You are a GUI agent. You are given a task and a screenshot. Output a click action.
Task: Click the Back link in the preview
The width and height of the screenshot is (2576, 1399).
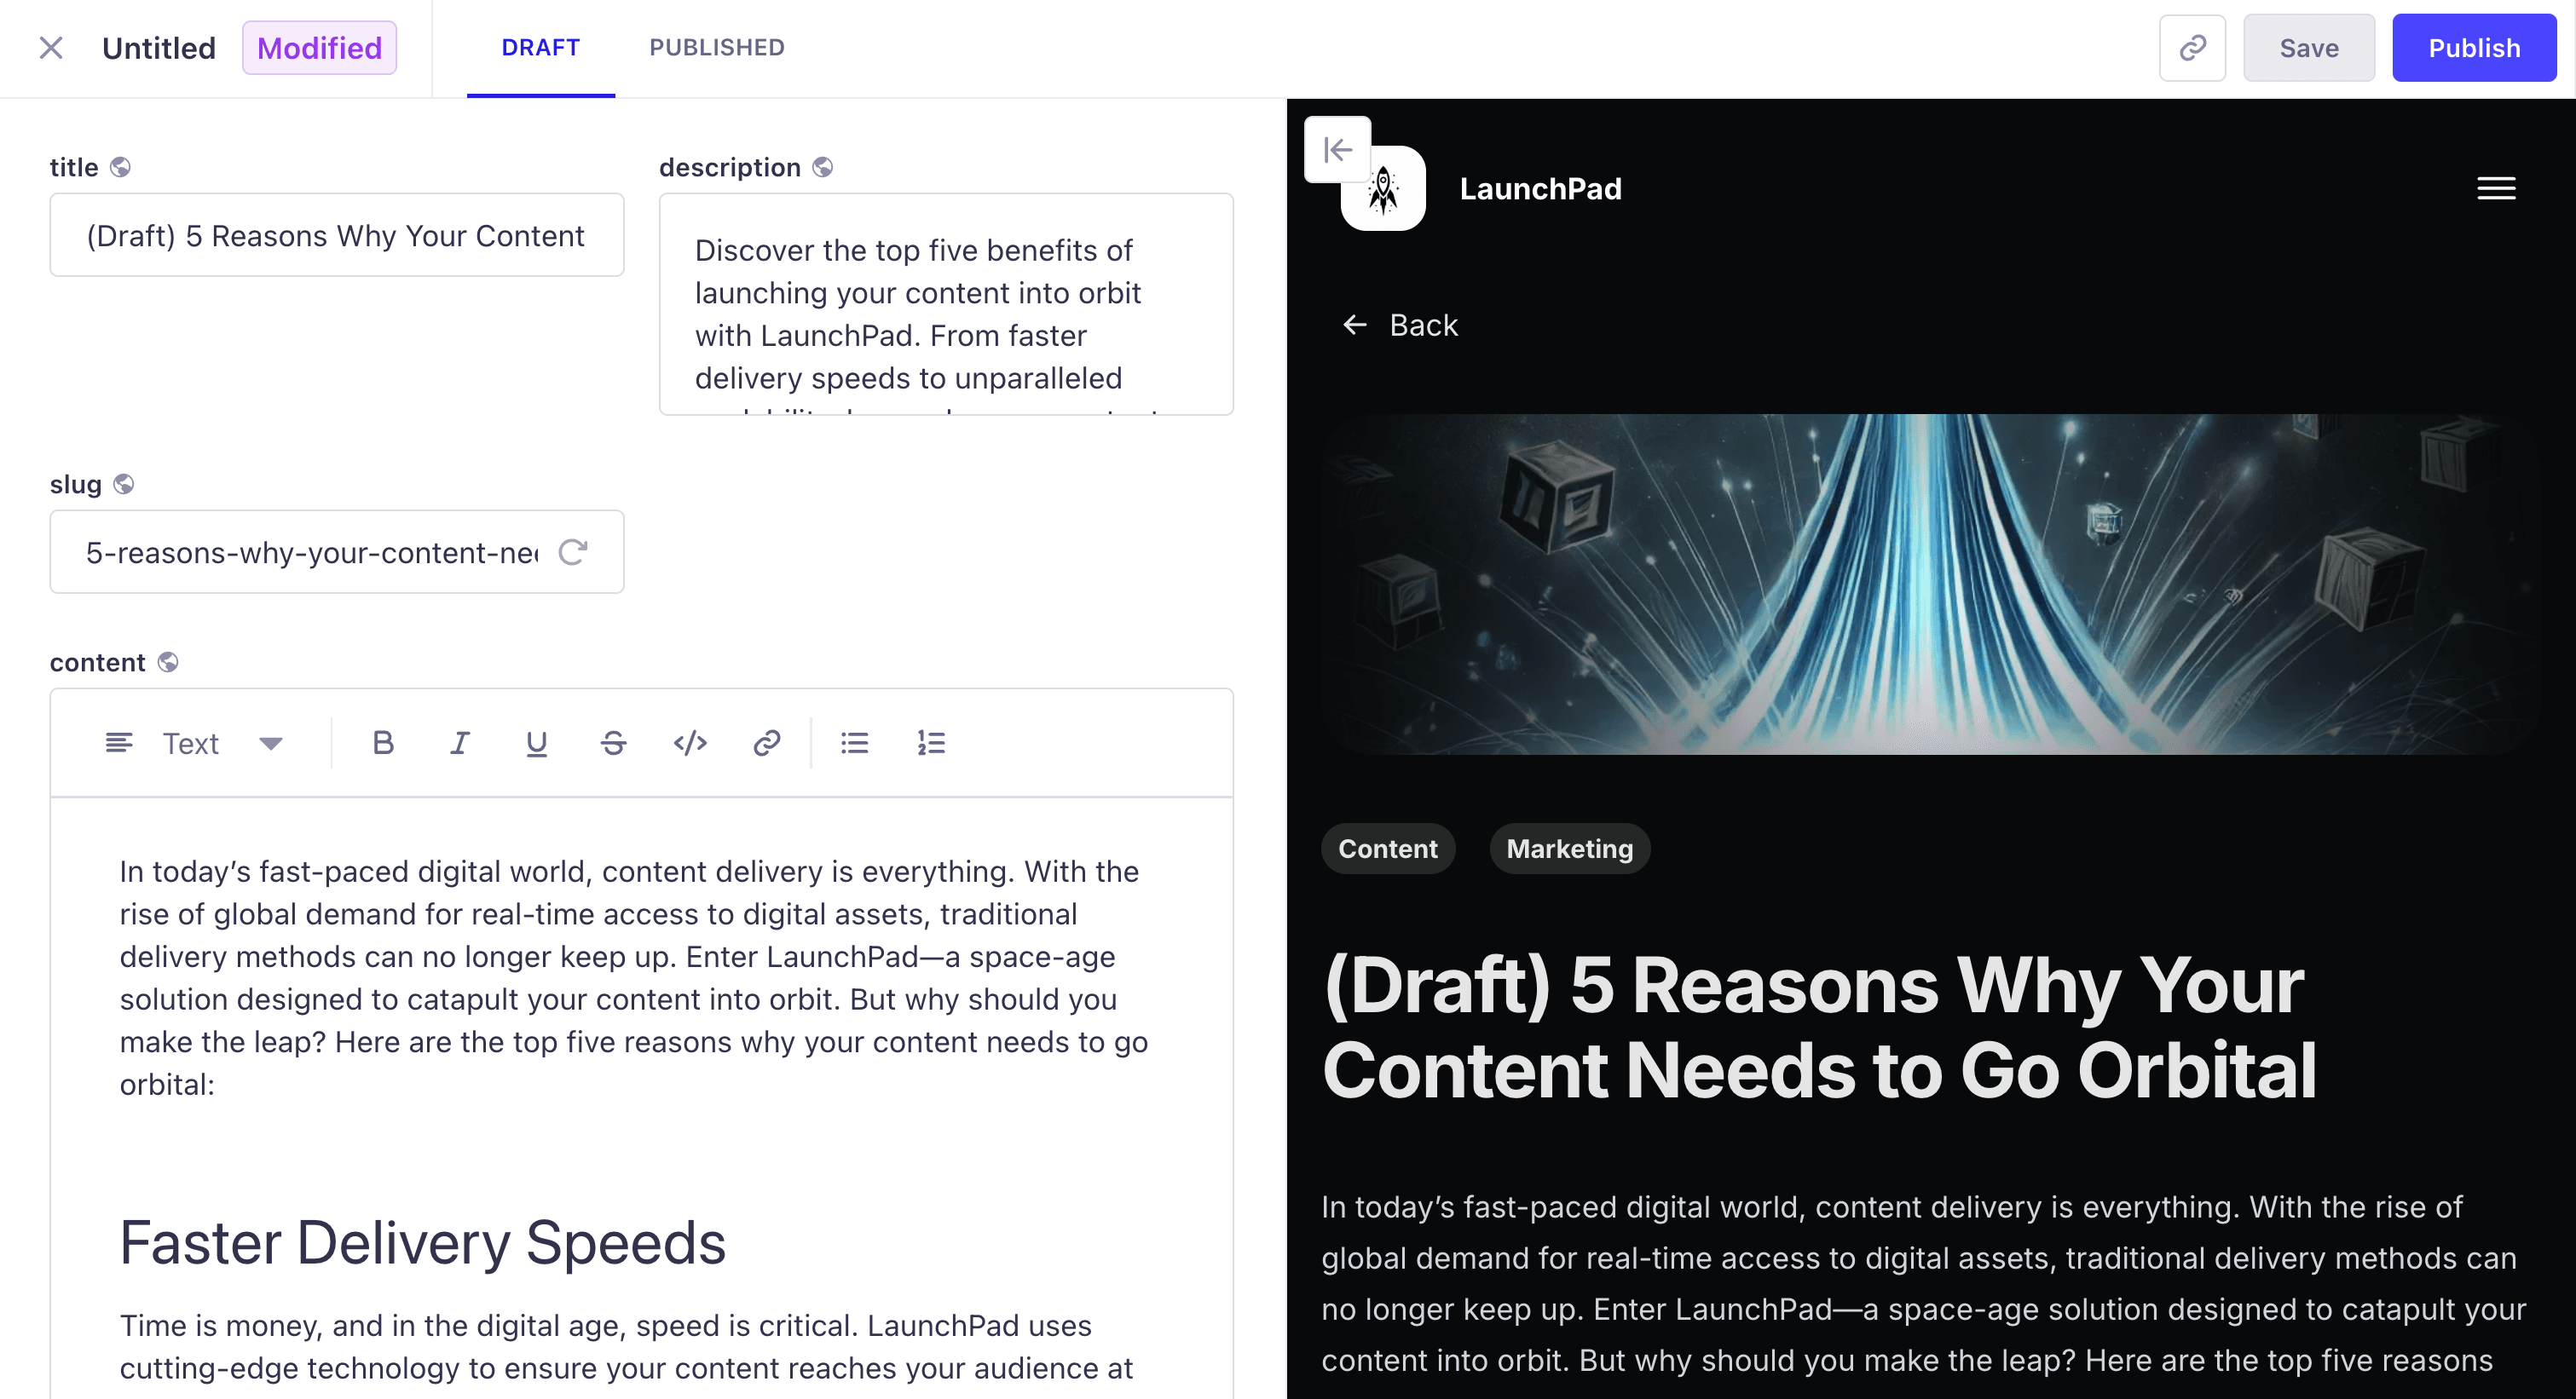[1400, 325]
